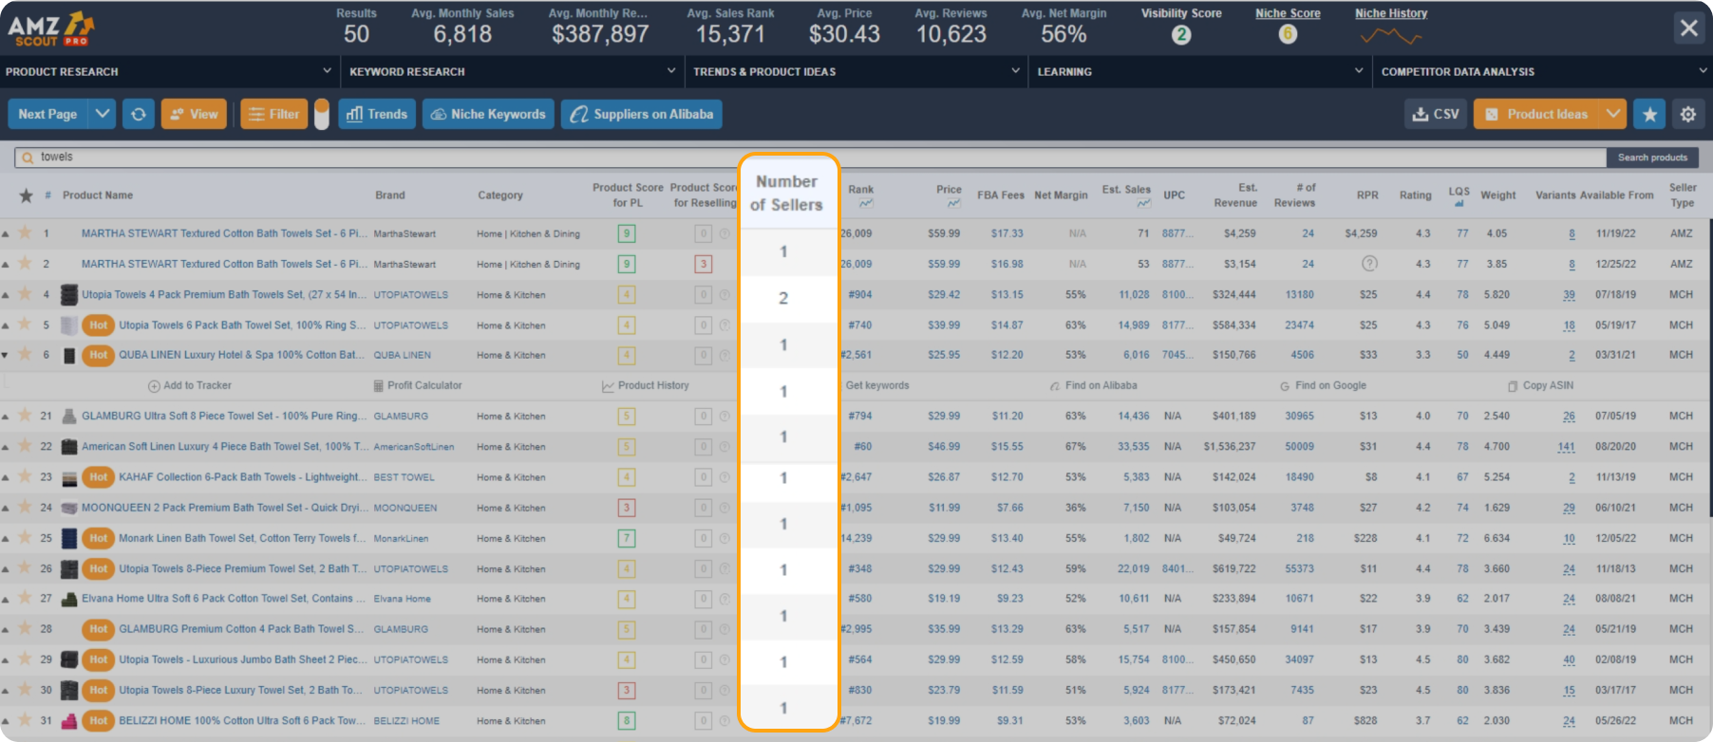Click the blue star favorites button in toolbar
Screen dimensions: 1713x742
coord(1649,114)
